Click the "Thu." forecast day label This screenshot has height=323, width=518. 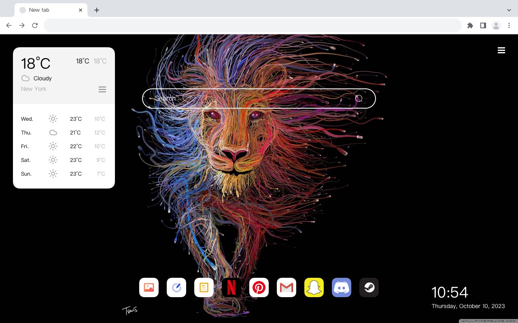click(26, 132)
